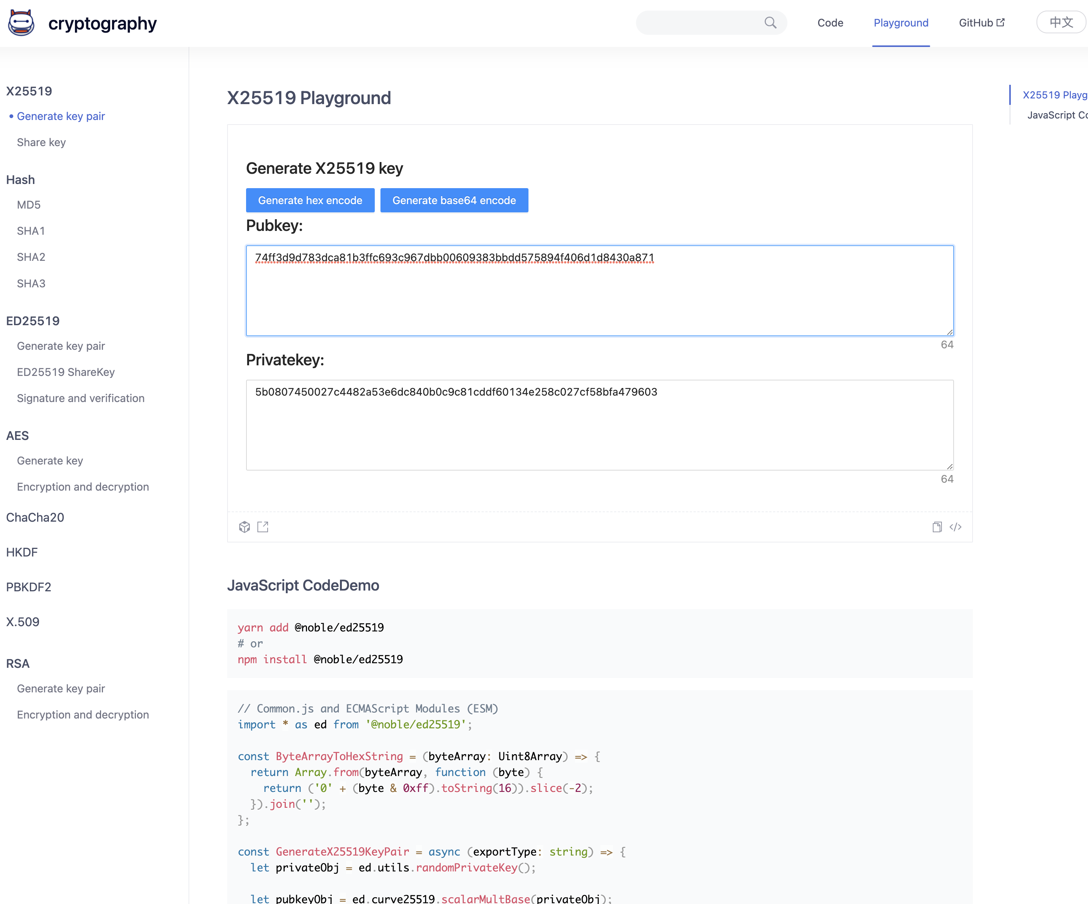Open GitHub external link
Viewport: 1088px width, 904px height.
(981, 23)
